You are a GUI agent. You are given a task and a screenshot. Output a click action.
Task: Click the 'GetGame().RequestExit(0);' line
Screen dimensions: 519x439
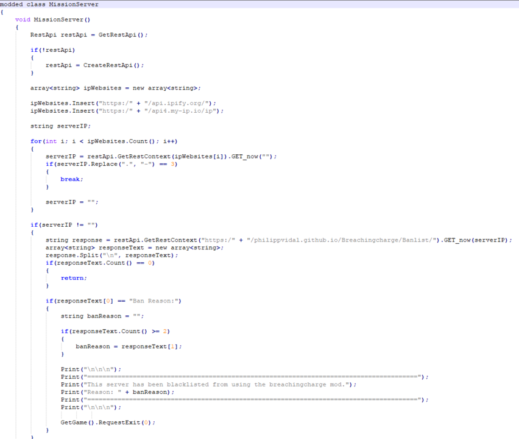point(108,423)
